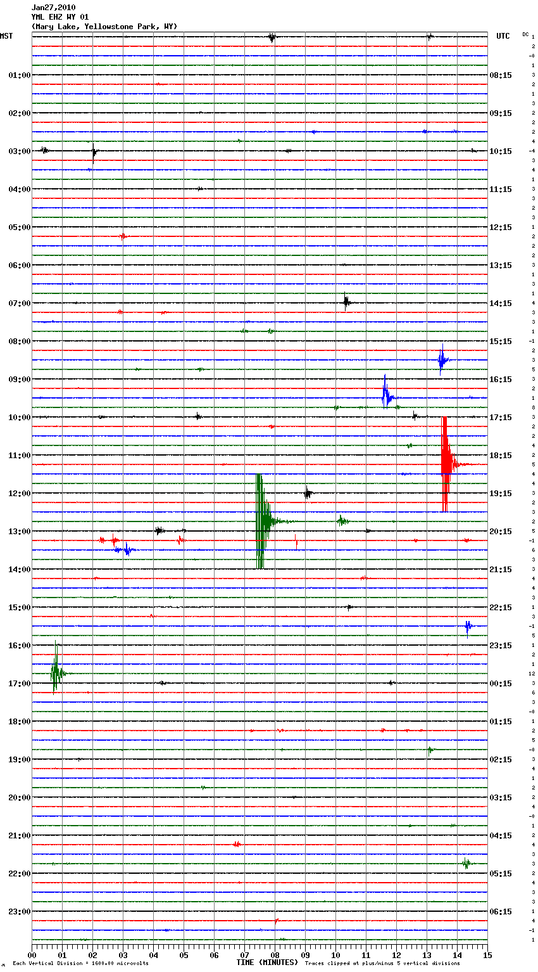
Task: Click the large clipped red seismic event
Action: (x=446, y=464)
